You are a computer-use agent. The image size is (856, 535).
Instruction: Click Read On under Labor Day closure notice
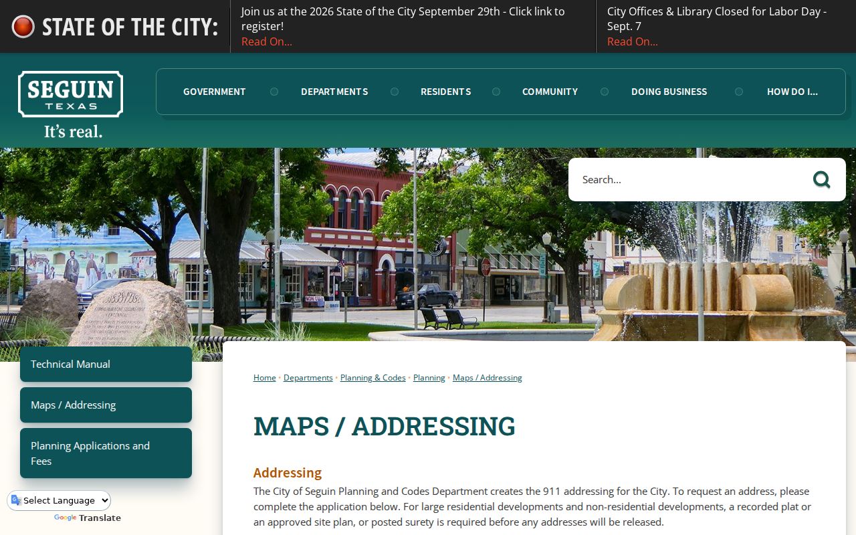point(633,41)
